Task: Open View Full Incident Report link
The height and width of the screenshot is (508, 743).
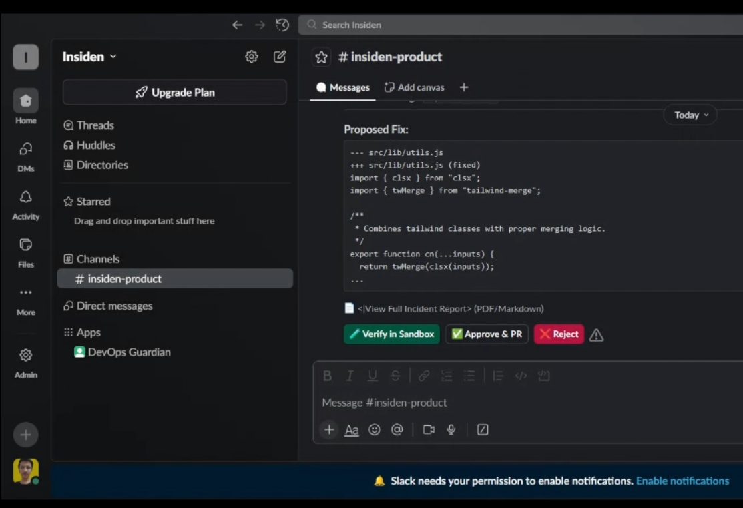Action: (415, 308)
